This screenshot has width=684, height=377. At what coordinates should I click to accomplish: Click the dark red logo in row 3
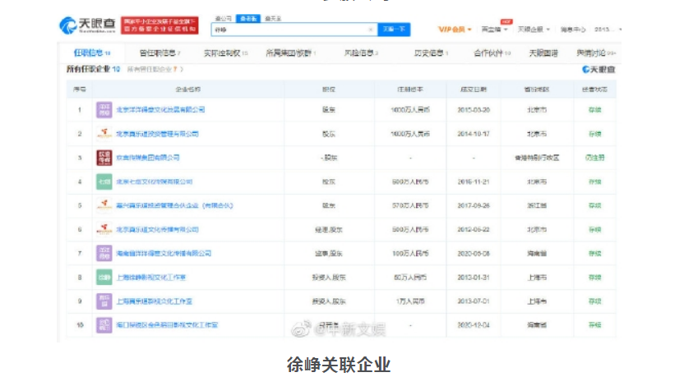pos(104,158)
